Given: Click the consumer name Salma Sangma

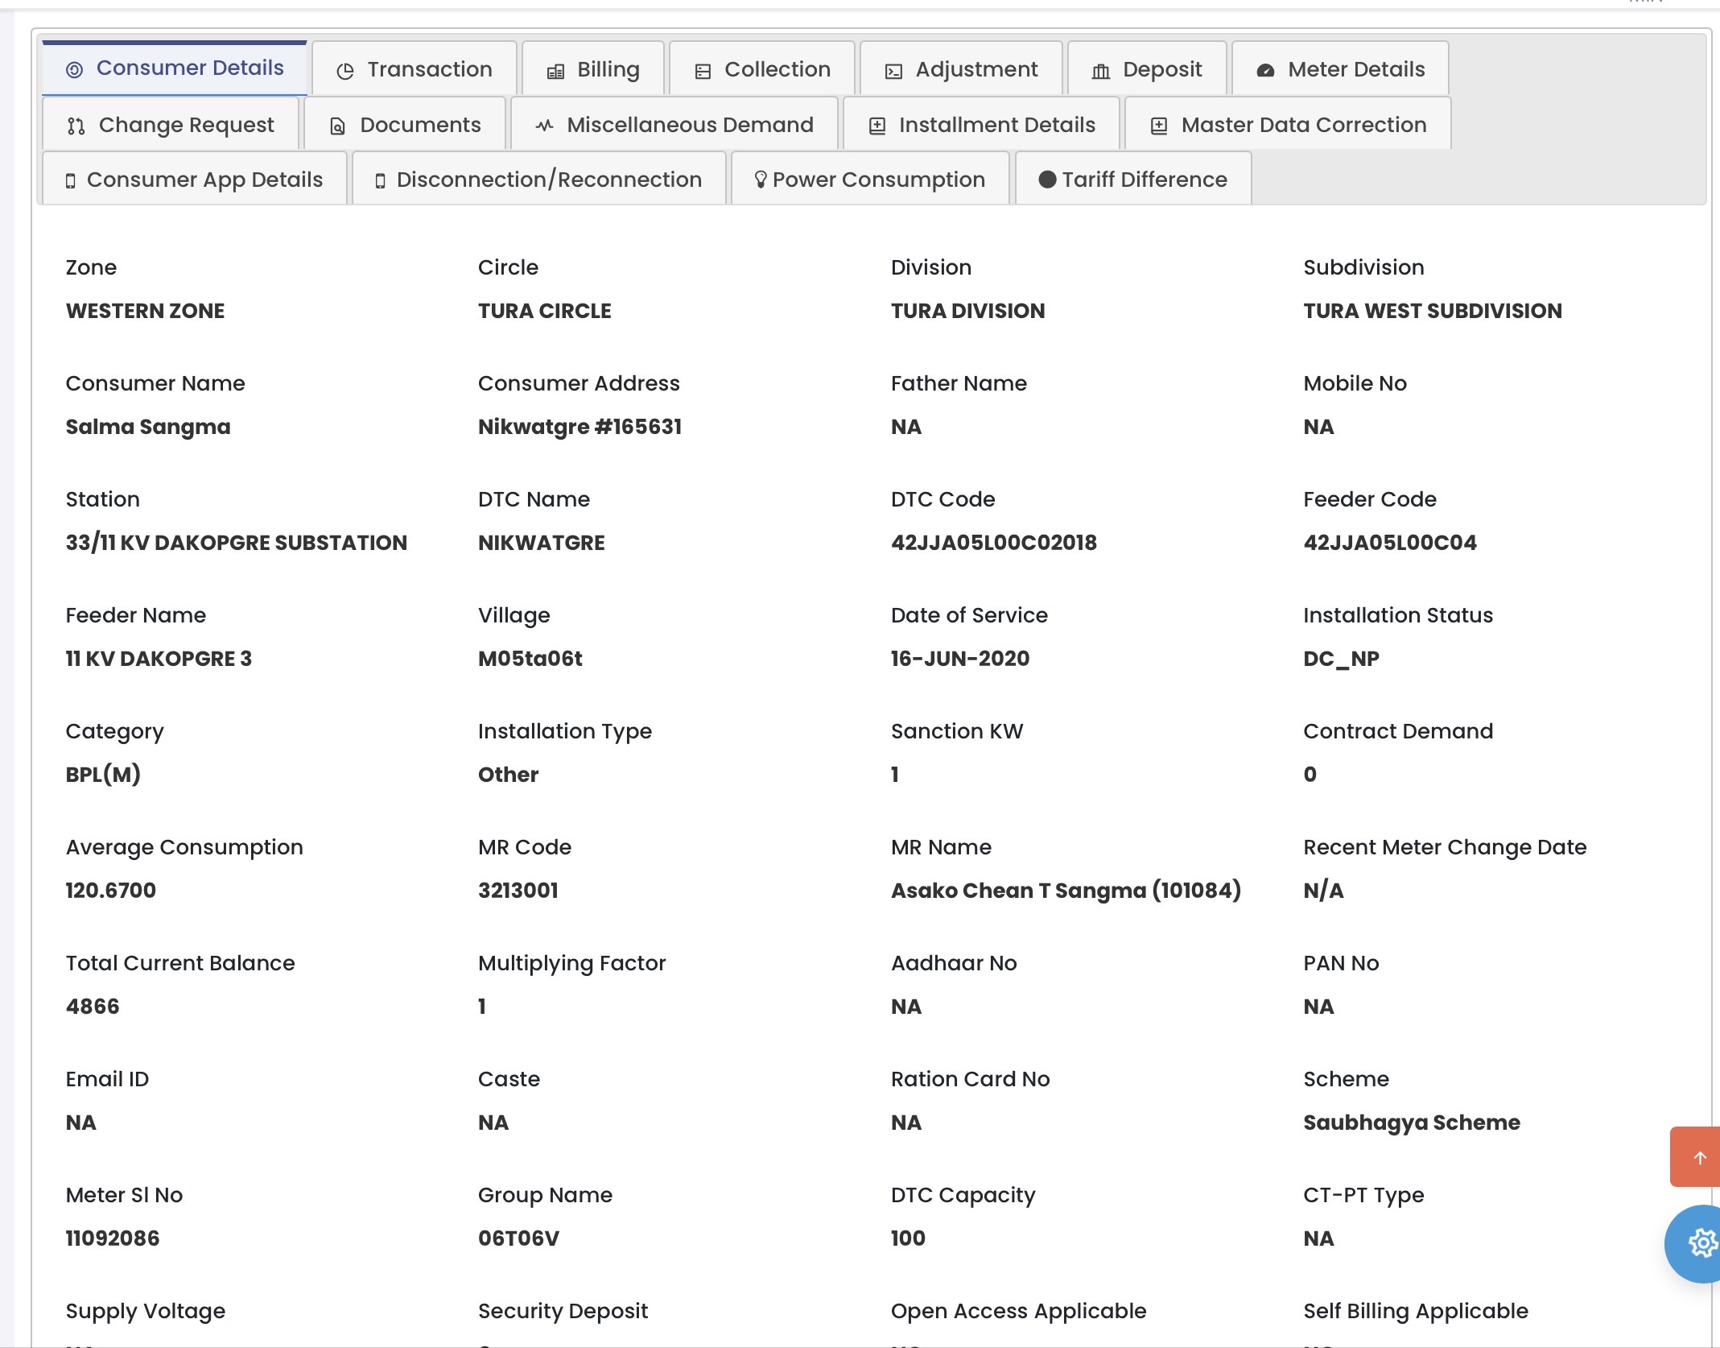Looking at the screenshot, I should (148, 427).
